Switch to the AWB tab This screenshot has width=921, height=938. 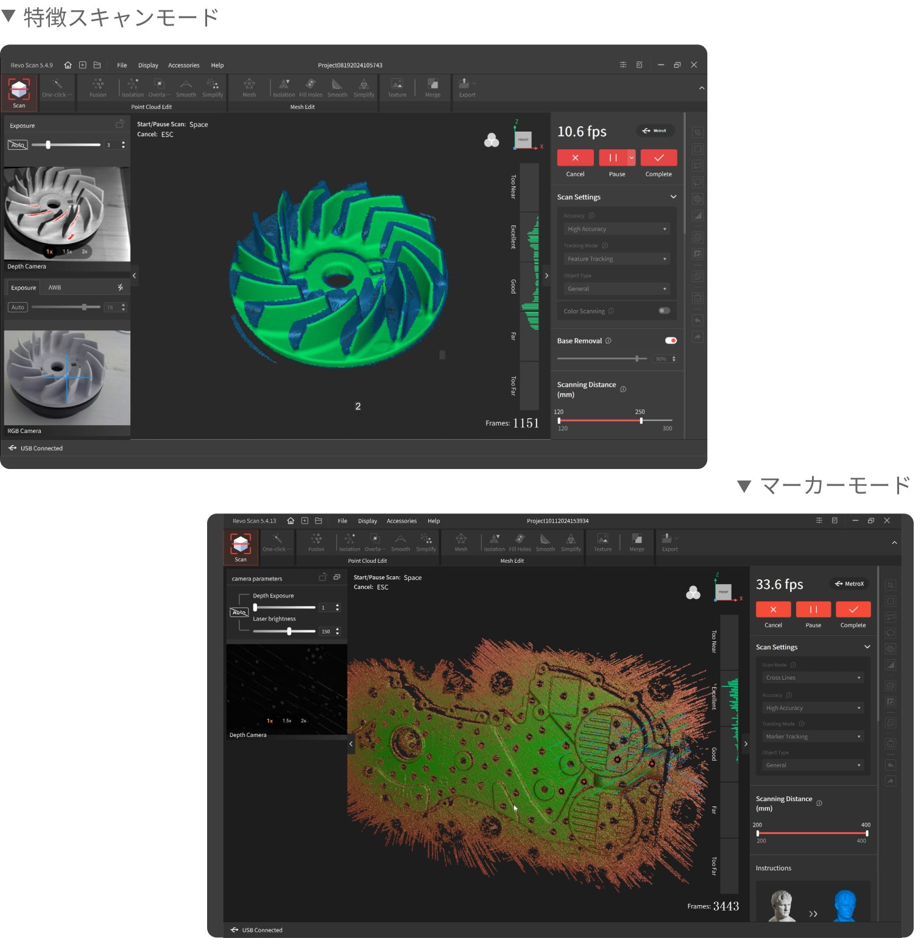55,287
